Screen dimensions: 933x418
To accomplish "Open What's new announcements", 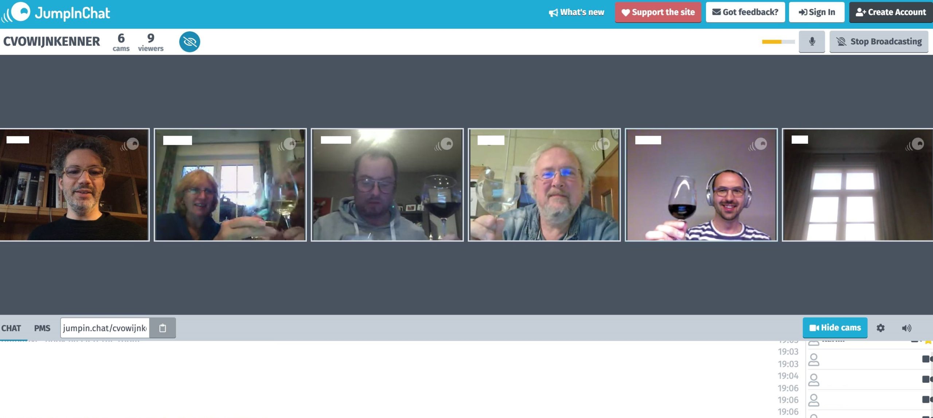I will 576,12.
